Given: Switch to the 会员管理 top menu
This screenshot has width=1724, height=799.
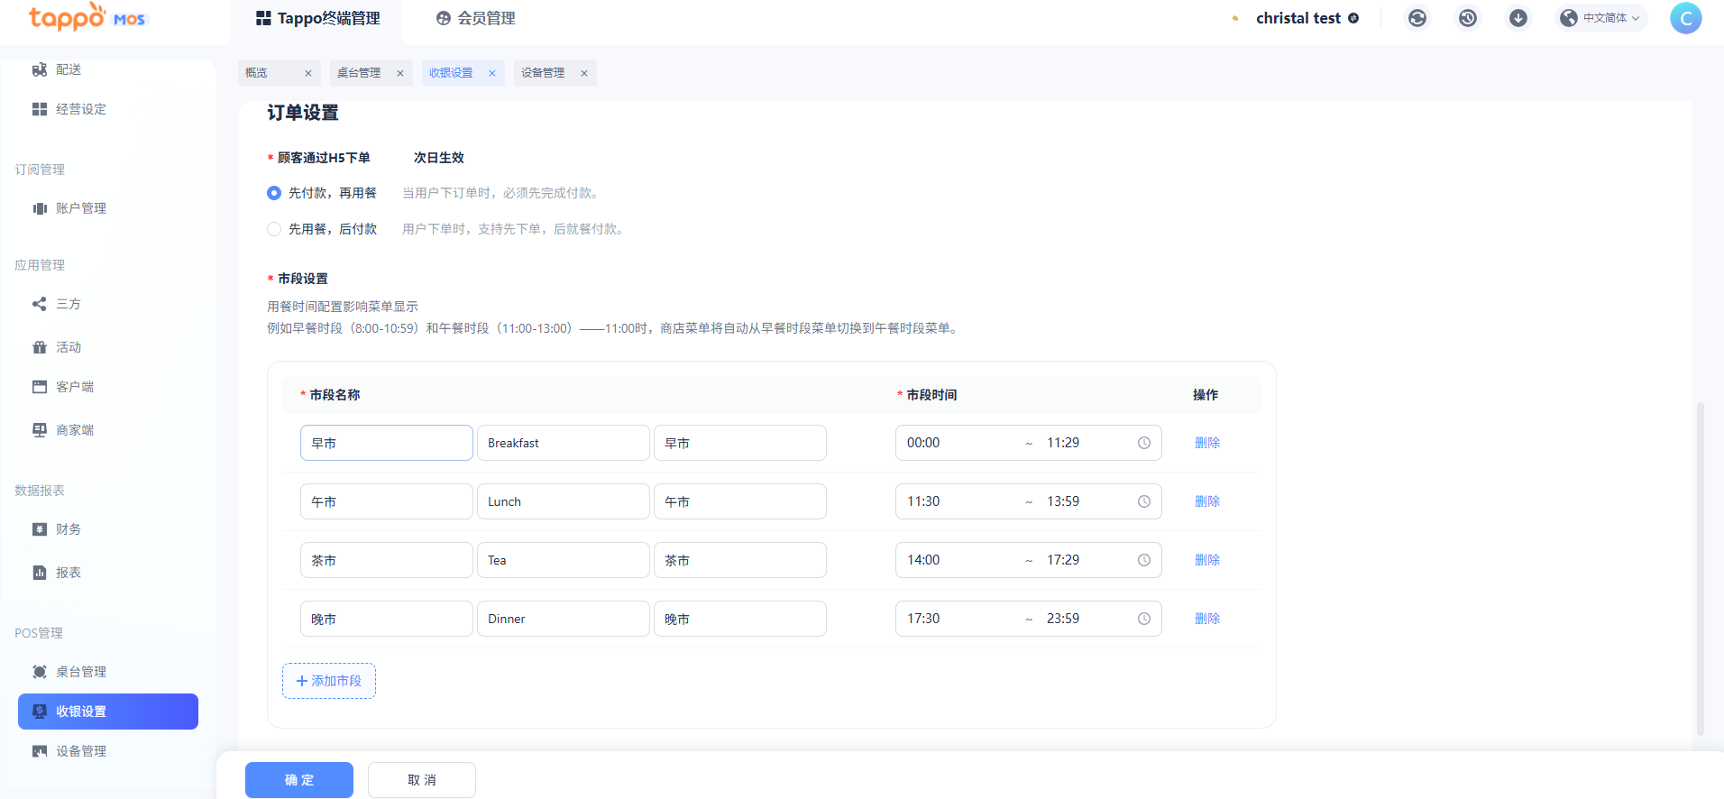Looking at the screenshot, I should tap(476, 18).
